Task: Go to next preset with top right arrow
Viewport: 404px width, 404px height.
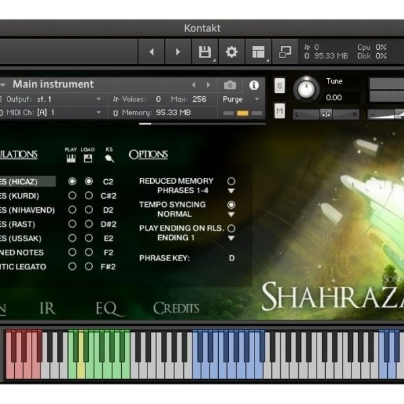Action: pos(178,52)
